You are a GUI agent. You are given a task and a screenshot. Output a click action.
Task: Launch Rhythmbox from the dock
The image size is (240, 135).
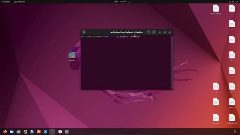[25, 132]
